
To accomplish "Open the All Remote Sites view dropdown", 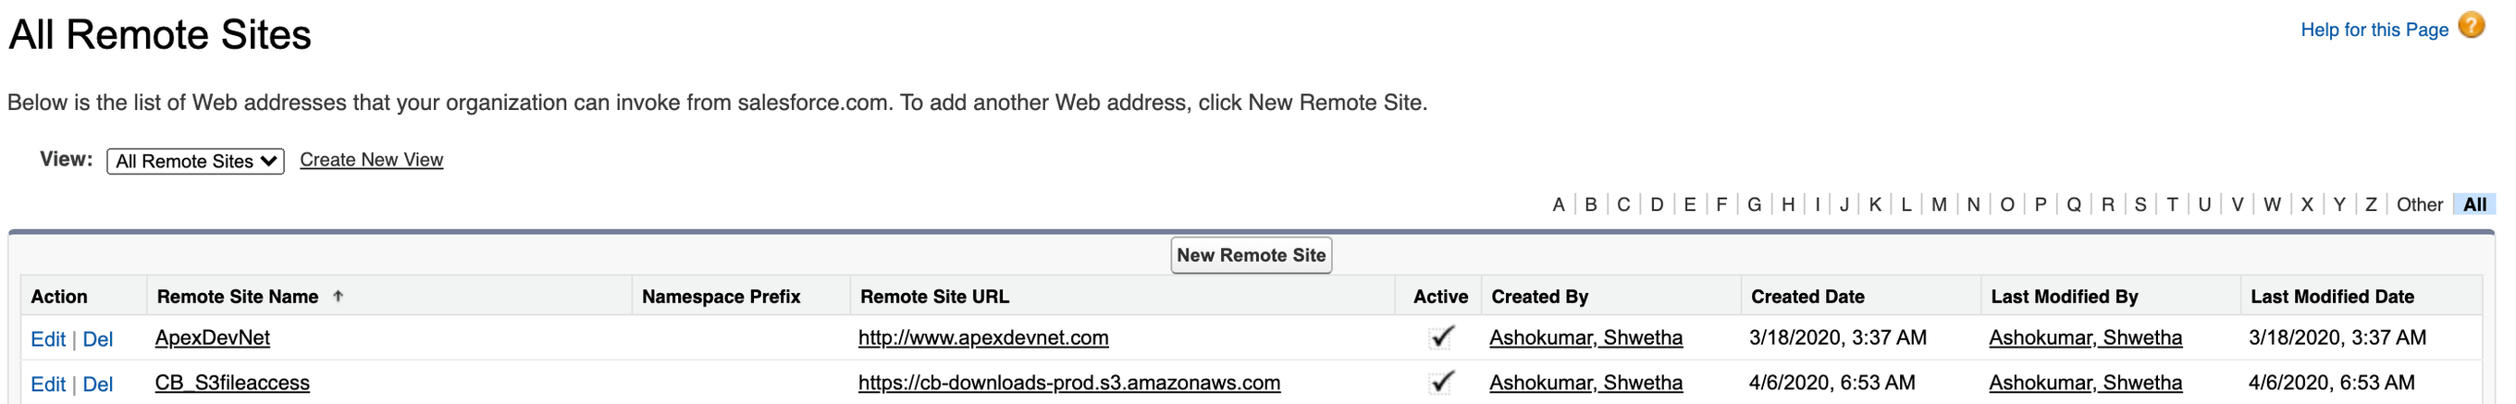I will (195, 161).
